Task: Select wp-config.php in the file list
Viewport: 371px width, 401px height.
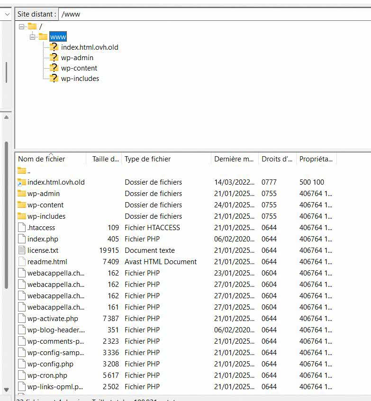Action: [x=50, y=364]
